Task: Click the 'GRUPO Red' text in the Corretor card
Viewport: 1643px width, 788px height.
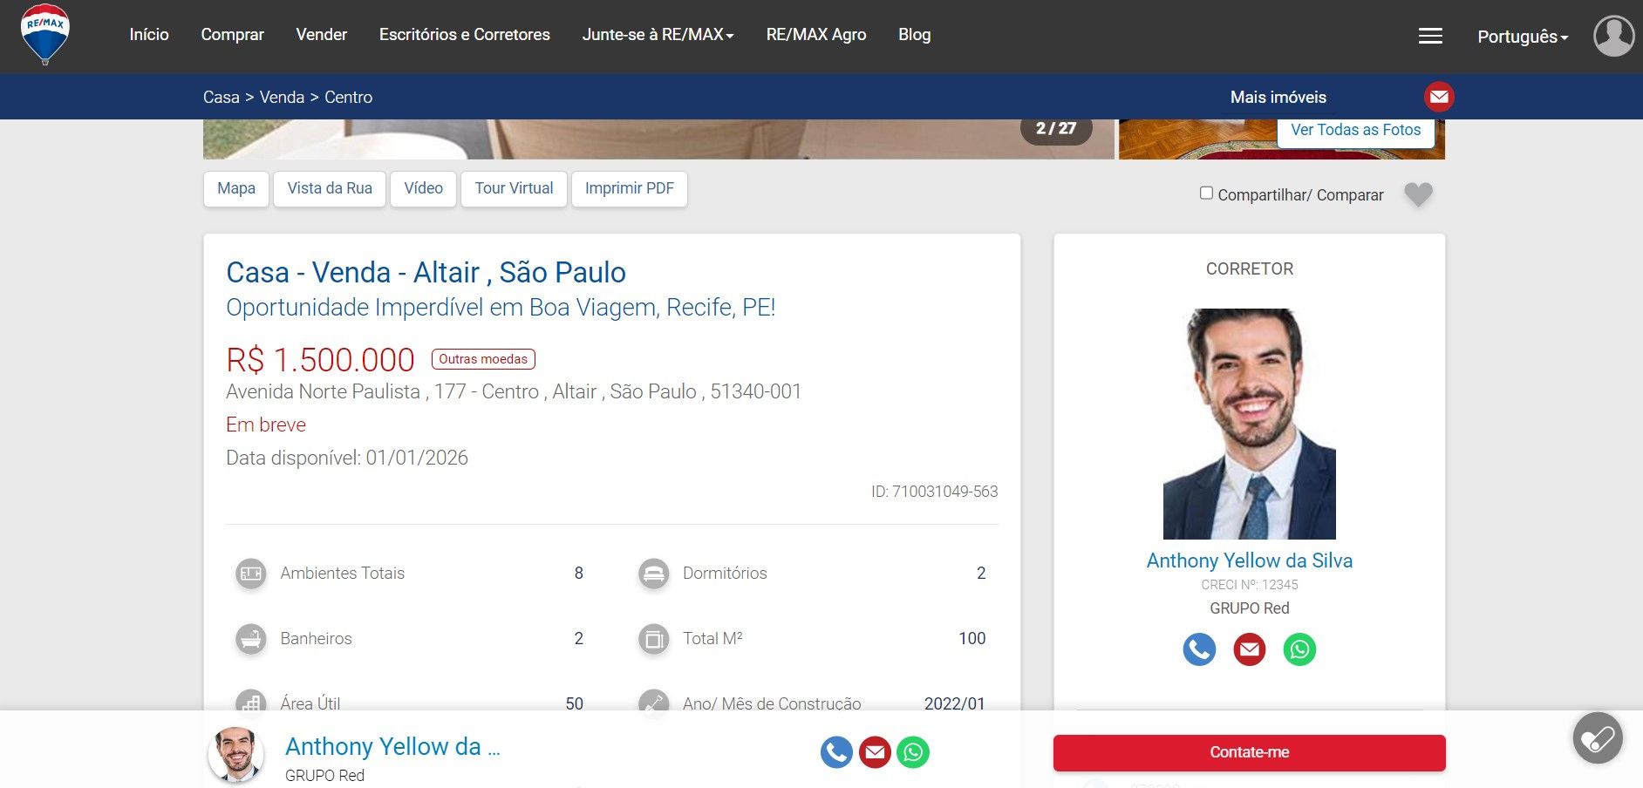Action: pos(1250,608)
